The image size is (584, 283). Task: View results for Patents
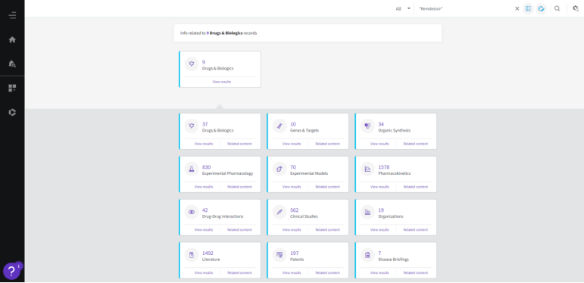pyautogui.click(x=292, y=272)
